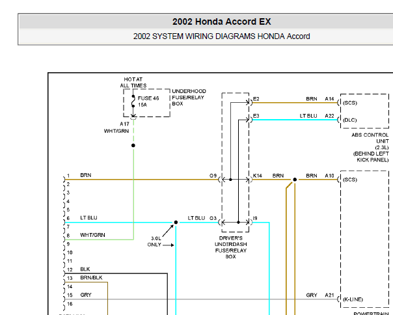Click 'UNDERHOOD FUSE/RELAY BOX' label
393x315 pixels.
[x=189, y=98]
